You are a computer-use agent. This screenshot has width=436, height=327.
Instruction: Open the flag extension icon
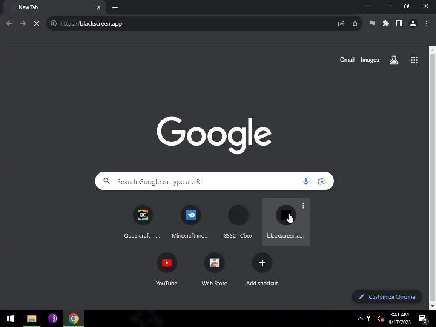(372, 24)
